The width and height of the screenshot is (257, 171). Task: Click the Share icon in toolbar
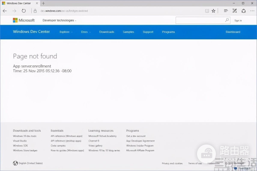tap(244, 11)
